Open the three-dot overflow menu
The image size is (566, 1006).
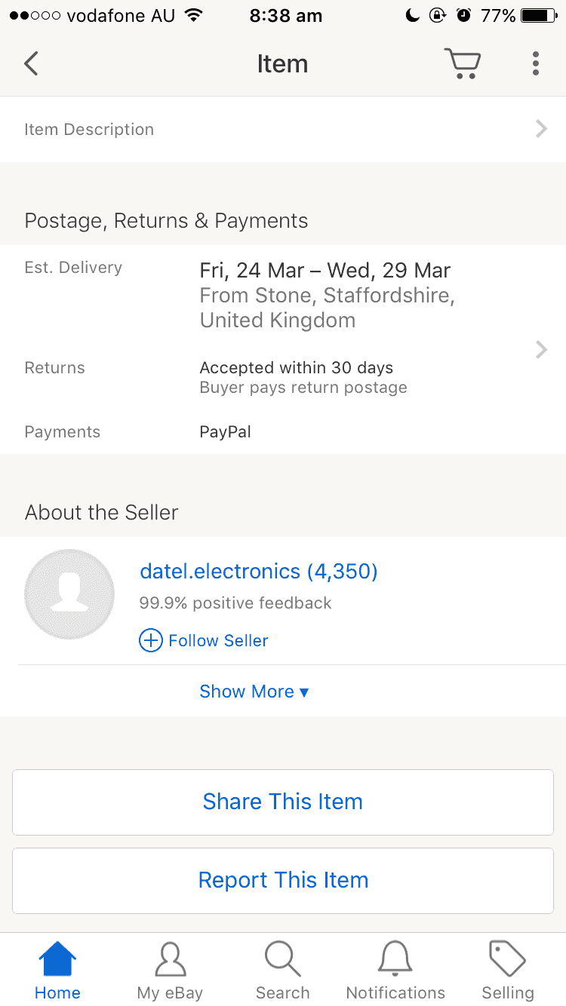[x=535, y=64]
